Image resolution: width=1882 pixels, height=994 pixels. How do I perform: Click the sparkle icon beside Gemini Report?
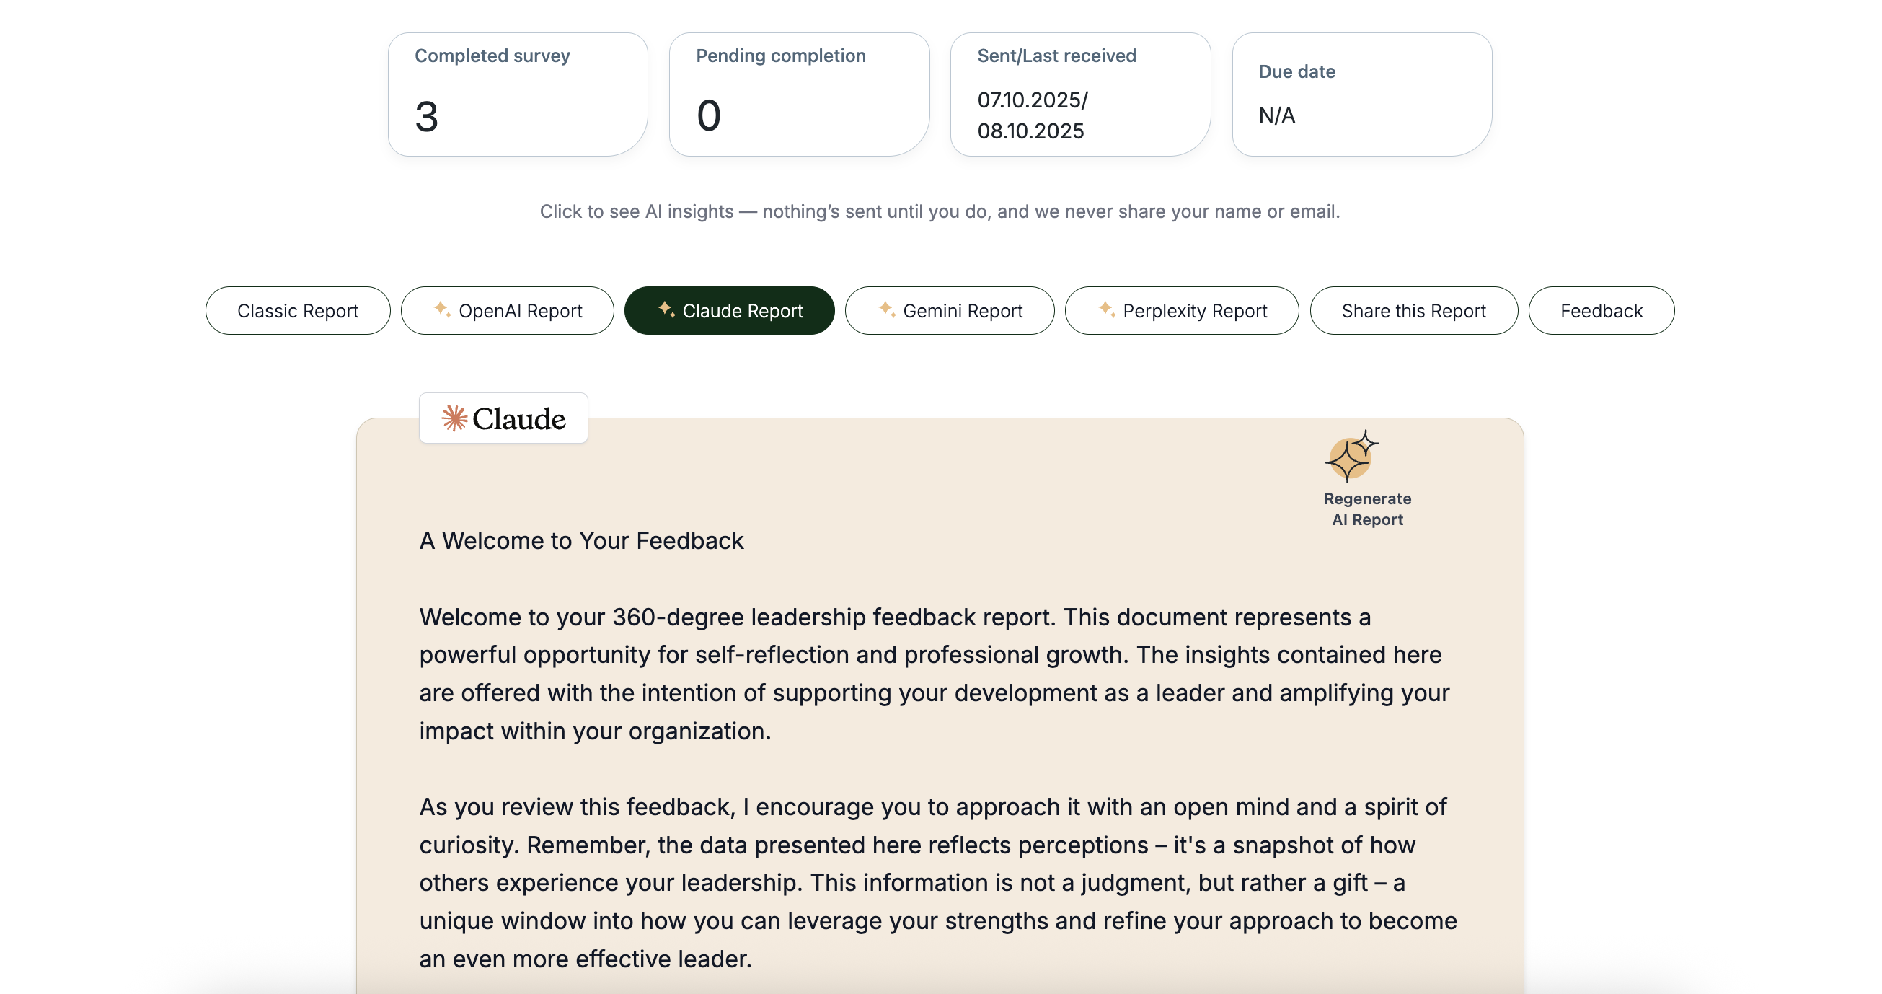pos(887,309)
